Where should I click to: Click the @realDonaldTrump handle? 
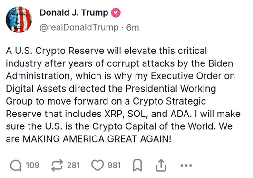tap(79, 27)
